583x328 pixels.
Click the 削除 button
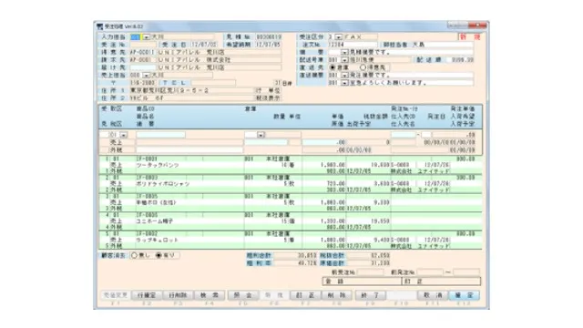coord(336,295)
